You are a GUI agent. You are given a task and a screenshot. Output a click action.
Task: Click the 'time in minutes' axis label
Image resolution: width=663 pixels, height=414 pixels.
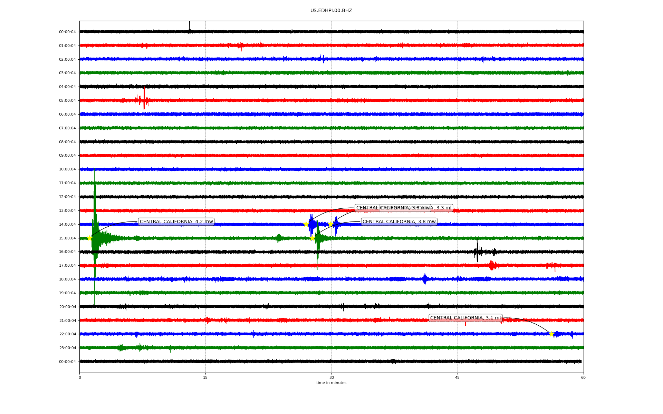tap(331, 383)
